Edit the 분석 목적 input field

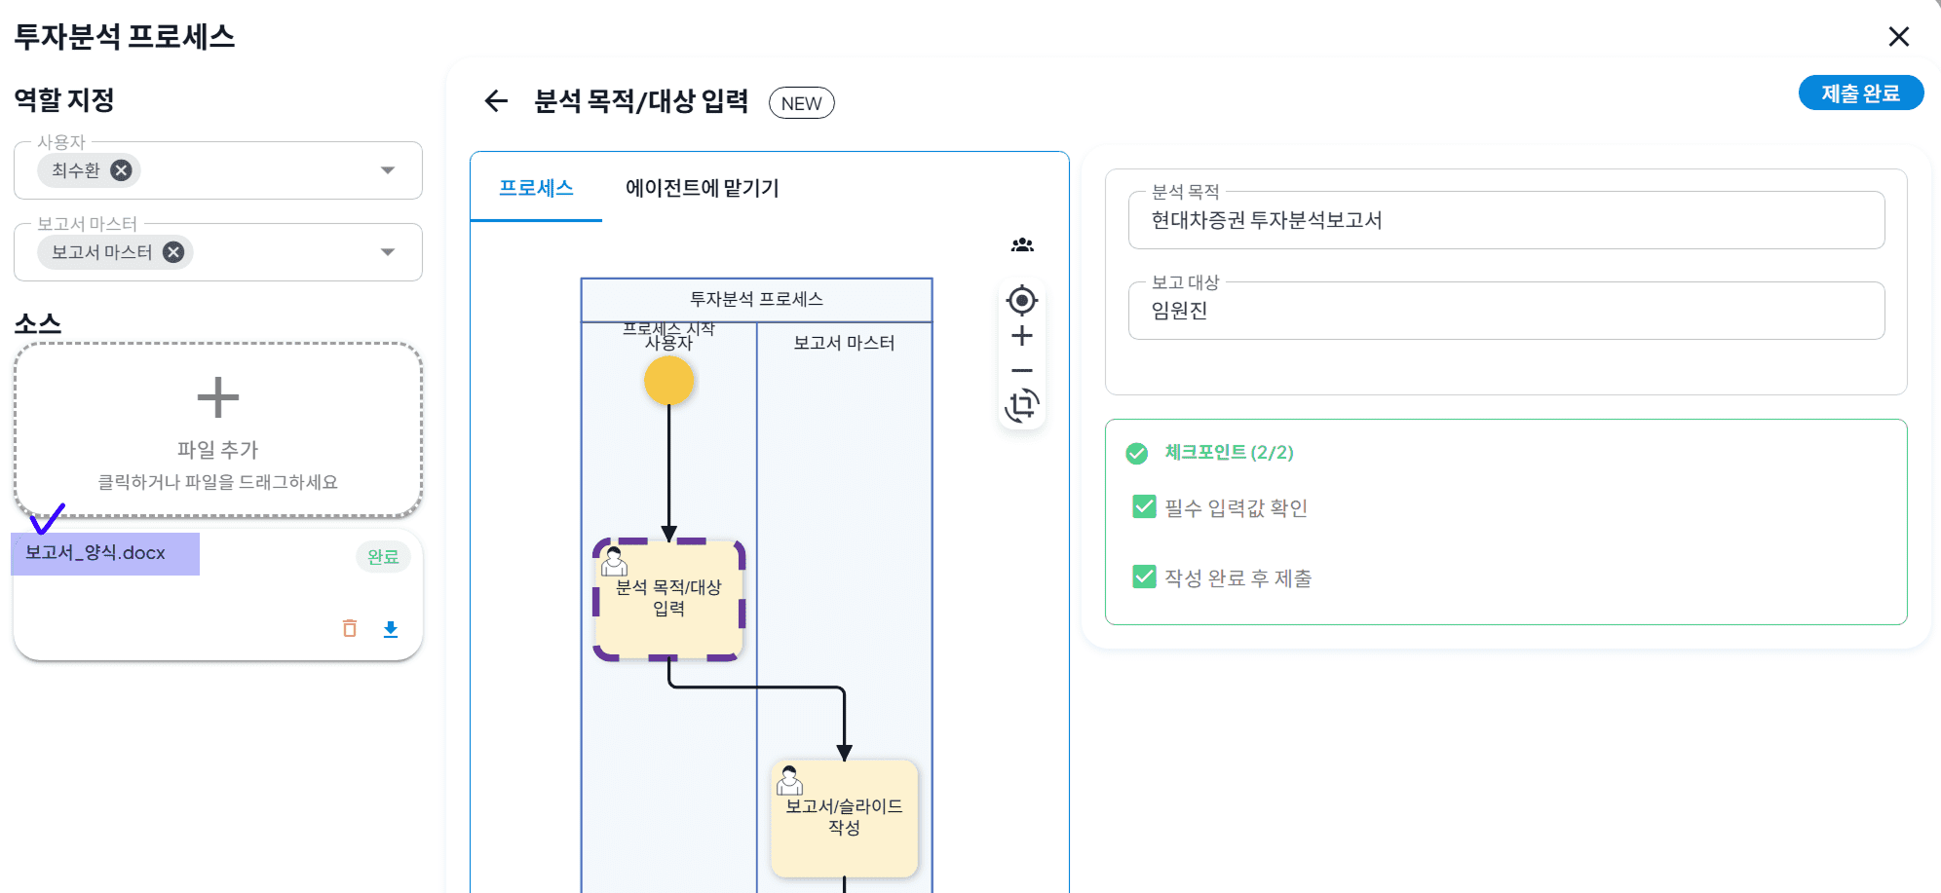(1506, 220)
